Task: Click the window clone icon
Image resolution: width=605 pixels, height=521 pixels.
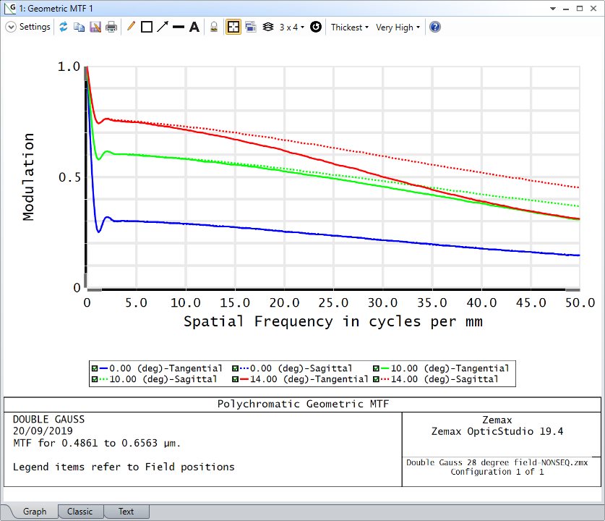Action: pos(251,27)
